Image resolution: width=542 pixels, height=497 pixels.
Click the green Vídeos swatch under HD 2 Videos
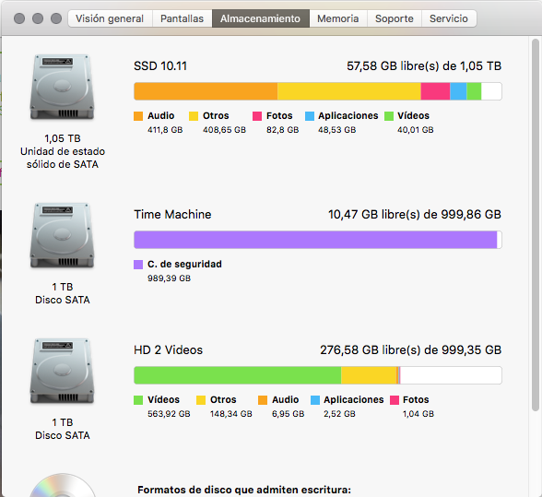coord(138,400)
